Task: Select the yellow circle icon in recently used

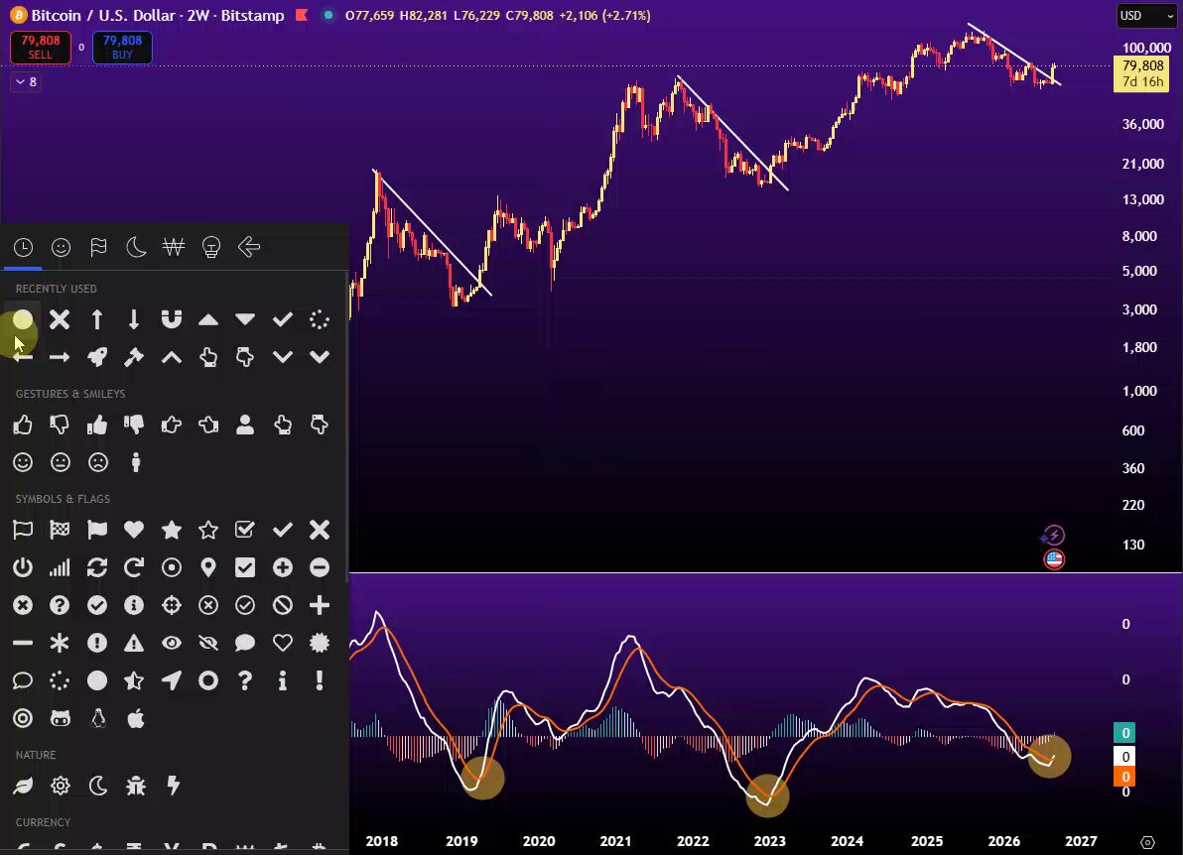Action: pyautogui.click(x=23, y=319)
